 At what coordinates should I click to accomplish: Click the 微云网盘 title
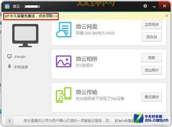87,26
